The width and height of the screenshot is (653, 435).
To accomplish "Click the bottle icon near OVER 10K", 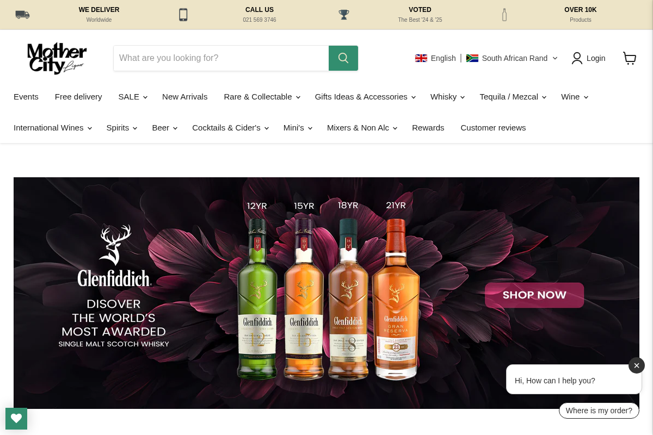I will tap(504, 15).
